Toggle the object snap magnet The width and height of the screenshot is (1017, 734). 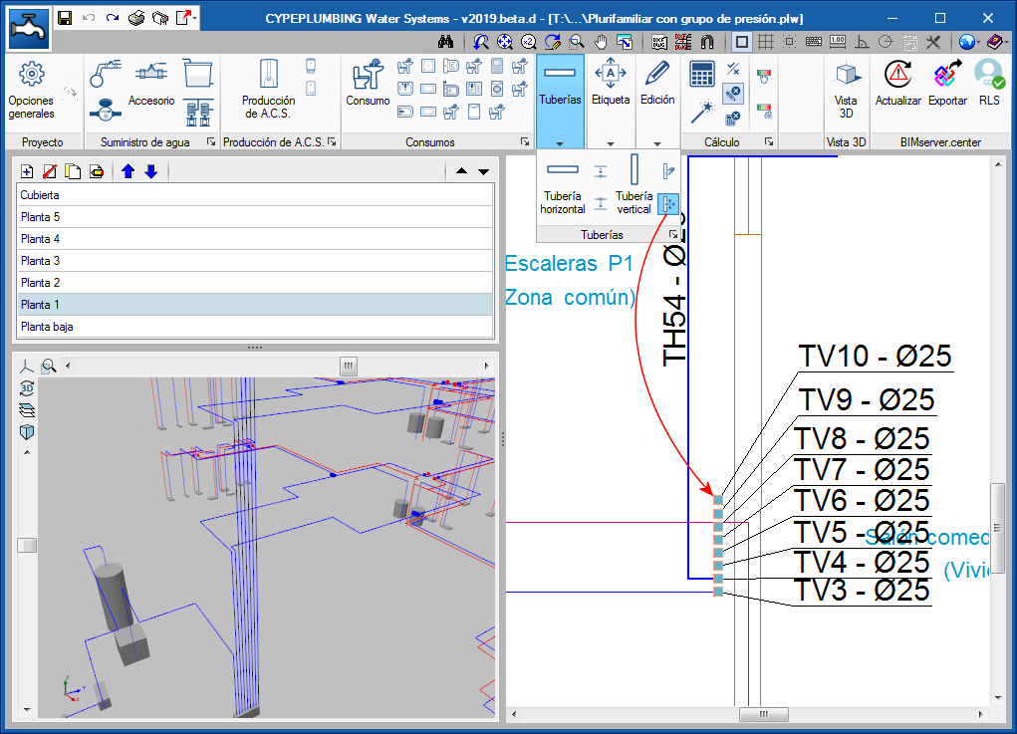(707, 42)
